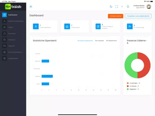The width and height of the screenshot is (155, 116).
Task: Click the battery icon in status bar
Action: coord(152,1)
